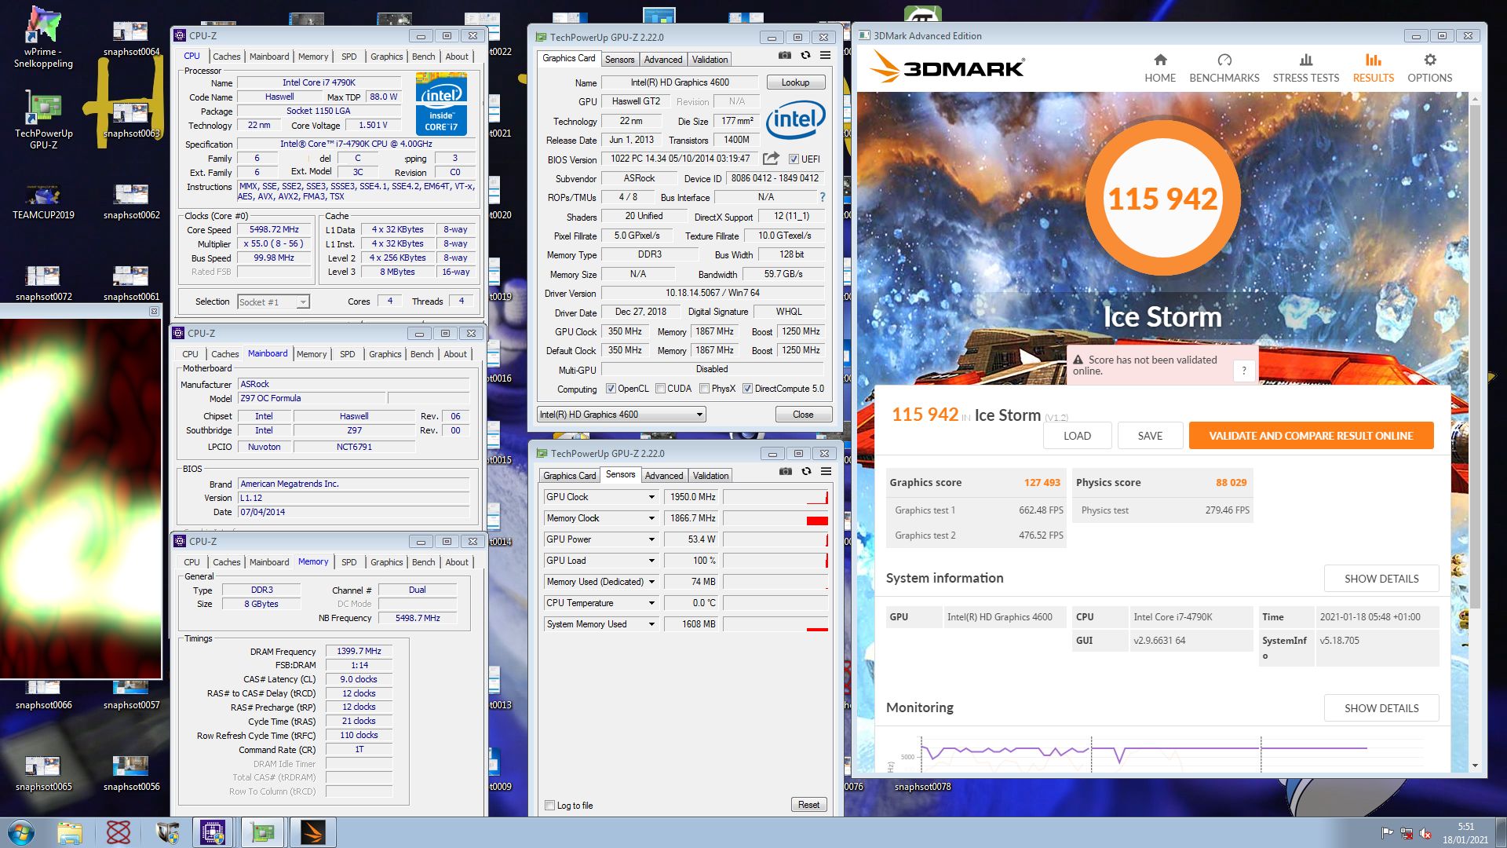Click Memory Clock sensor graph bar
The image size is (1507, 848).
point(775,518)
